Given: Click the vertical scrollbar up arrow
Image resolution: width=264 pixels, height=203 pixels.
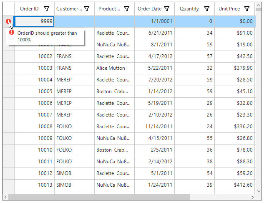Looking at the screenshot, I should coord(259,5).
